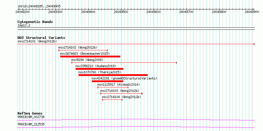Click the nsv1115917 thin red interval
This screenshot has height=131, width=263.
[113, 87]
